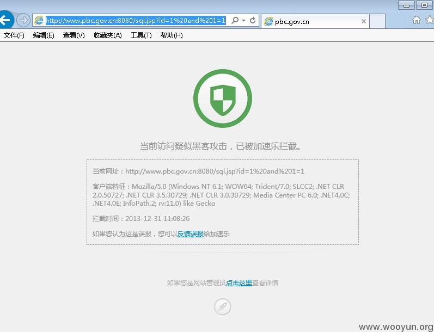Open the 工具(T) menu
This screenshot has width=434, height=332.
(141, 35)
